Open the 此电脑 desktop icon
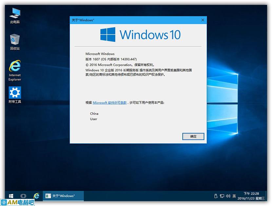Viewport: 272px width, 206px height. 15,16
